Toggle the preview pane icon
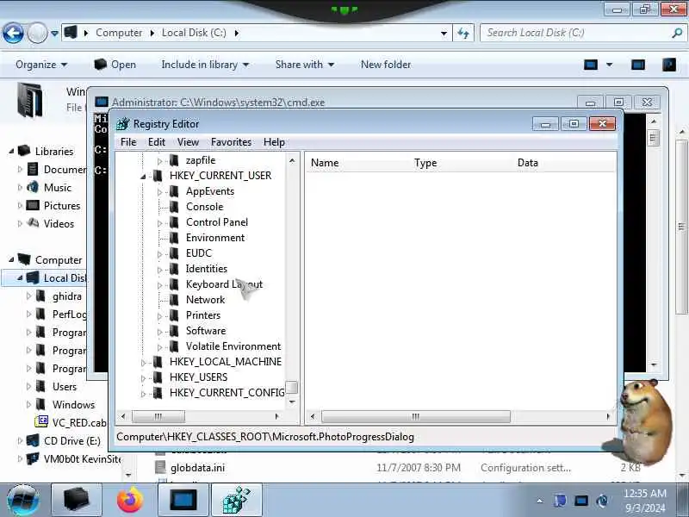Screen dimensions: 689x517 click(638, 65)
